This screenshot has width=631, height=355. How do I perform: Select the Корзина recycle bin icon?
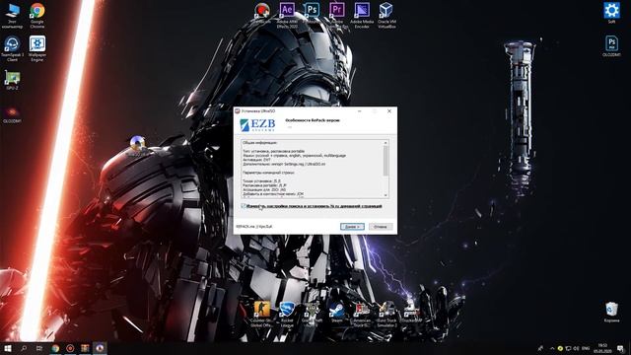(x=611, y=313)
